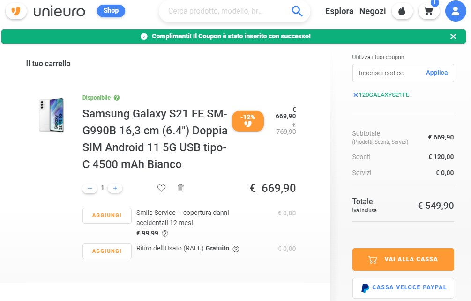Remove the 120GALAXYS21FE coupon

(356, 95)
